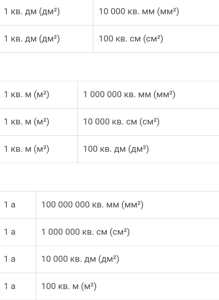Select the cell '100 кв. дм (дм²)'
The image size is (219, 300).
(x=148, y=149)
